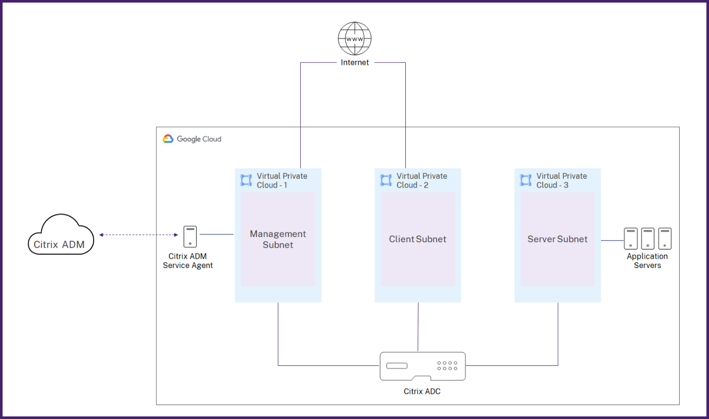Viewport: 709px width, 419px height.
Task: Click the Internet globe icon
Action: coord(355,39)
